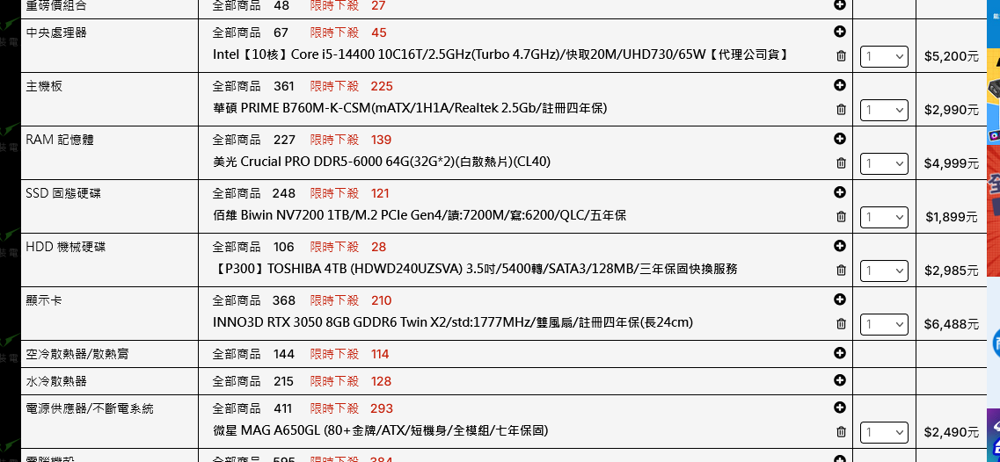Screen dimensions: 1000x462
Task: Expand the 水冷散熱器 plus icon
Action: (839, 379)
